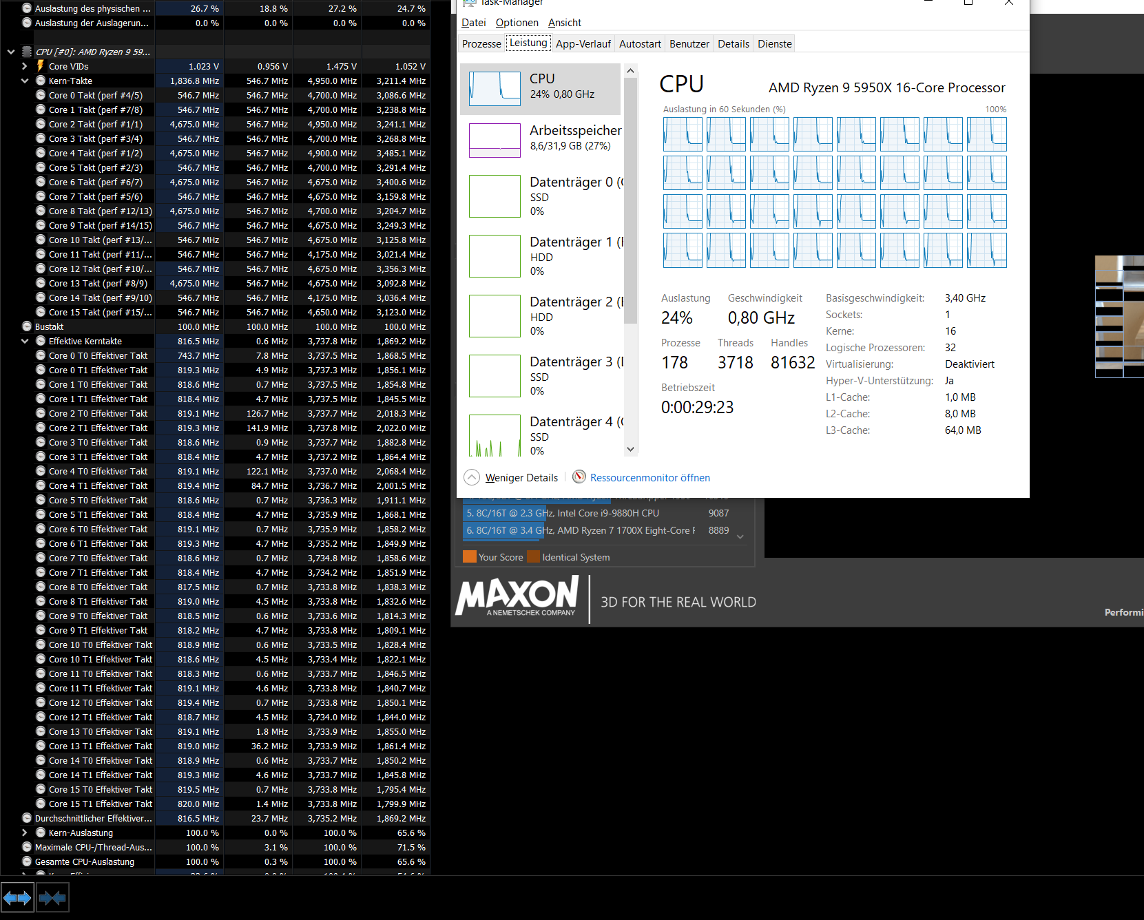Click the sensor icon of Core 8 Takt (perf #12/13)
The height and width of the screenshot is (920, 1144).
(41, 211)
